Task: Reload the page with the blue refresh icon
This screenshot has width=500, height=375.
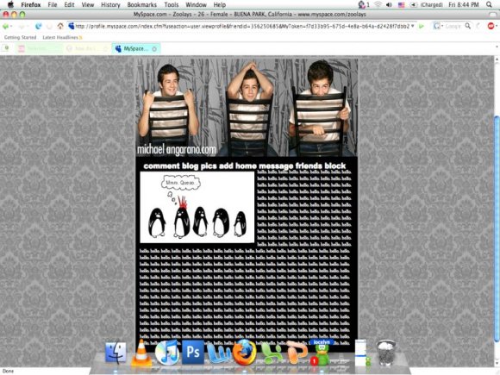Action: click(x=38, y=26)
